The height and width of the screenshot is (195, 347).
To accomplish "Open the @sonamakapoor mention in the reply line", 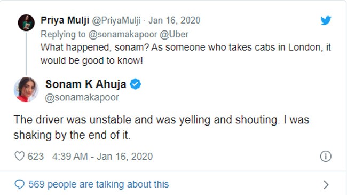I will pos(123,35).
